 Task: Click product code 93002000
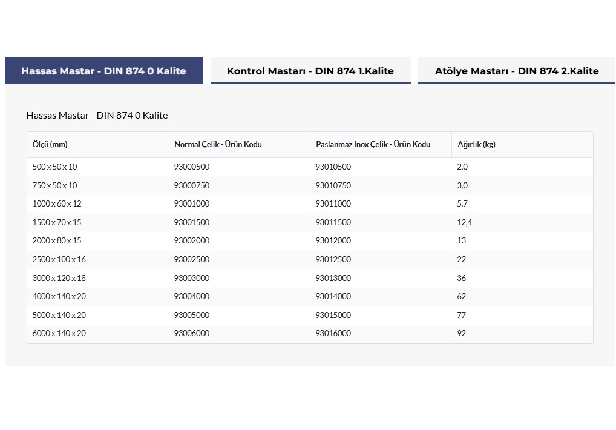(x=191, y=241)
